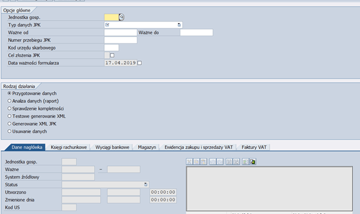Click the Typ danych JPK label

click(x=24, y=25)
